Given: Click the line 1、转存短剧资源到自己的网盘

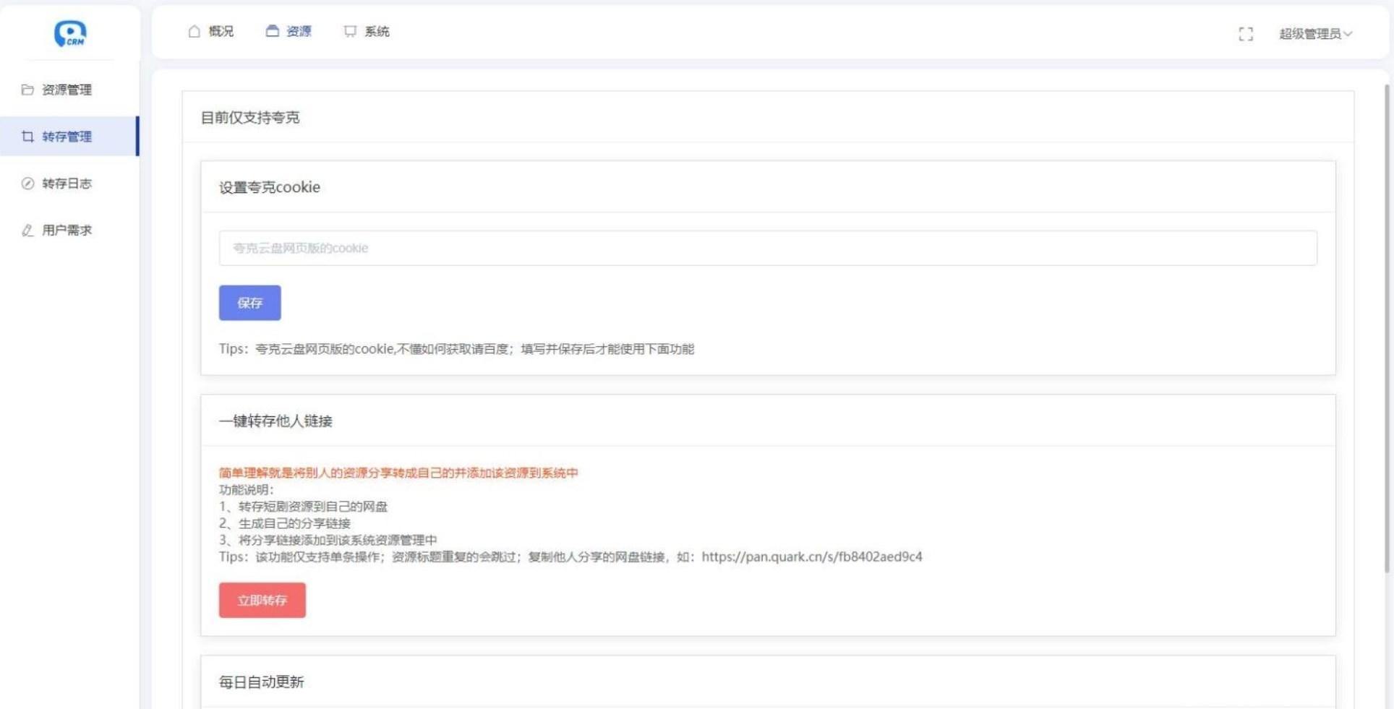Looking at the screenshot, I should tap(304, 507).
